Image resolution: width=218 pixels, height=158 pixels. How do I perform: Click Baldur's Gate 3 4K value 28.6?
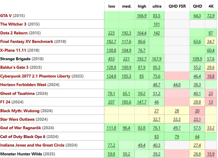pyautogui.click(x=211, y=68)
